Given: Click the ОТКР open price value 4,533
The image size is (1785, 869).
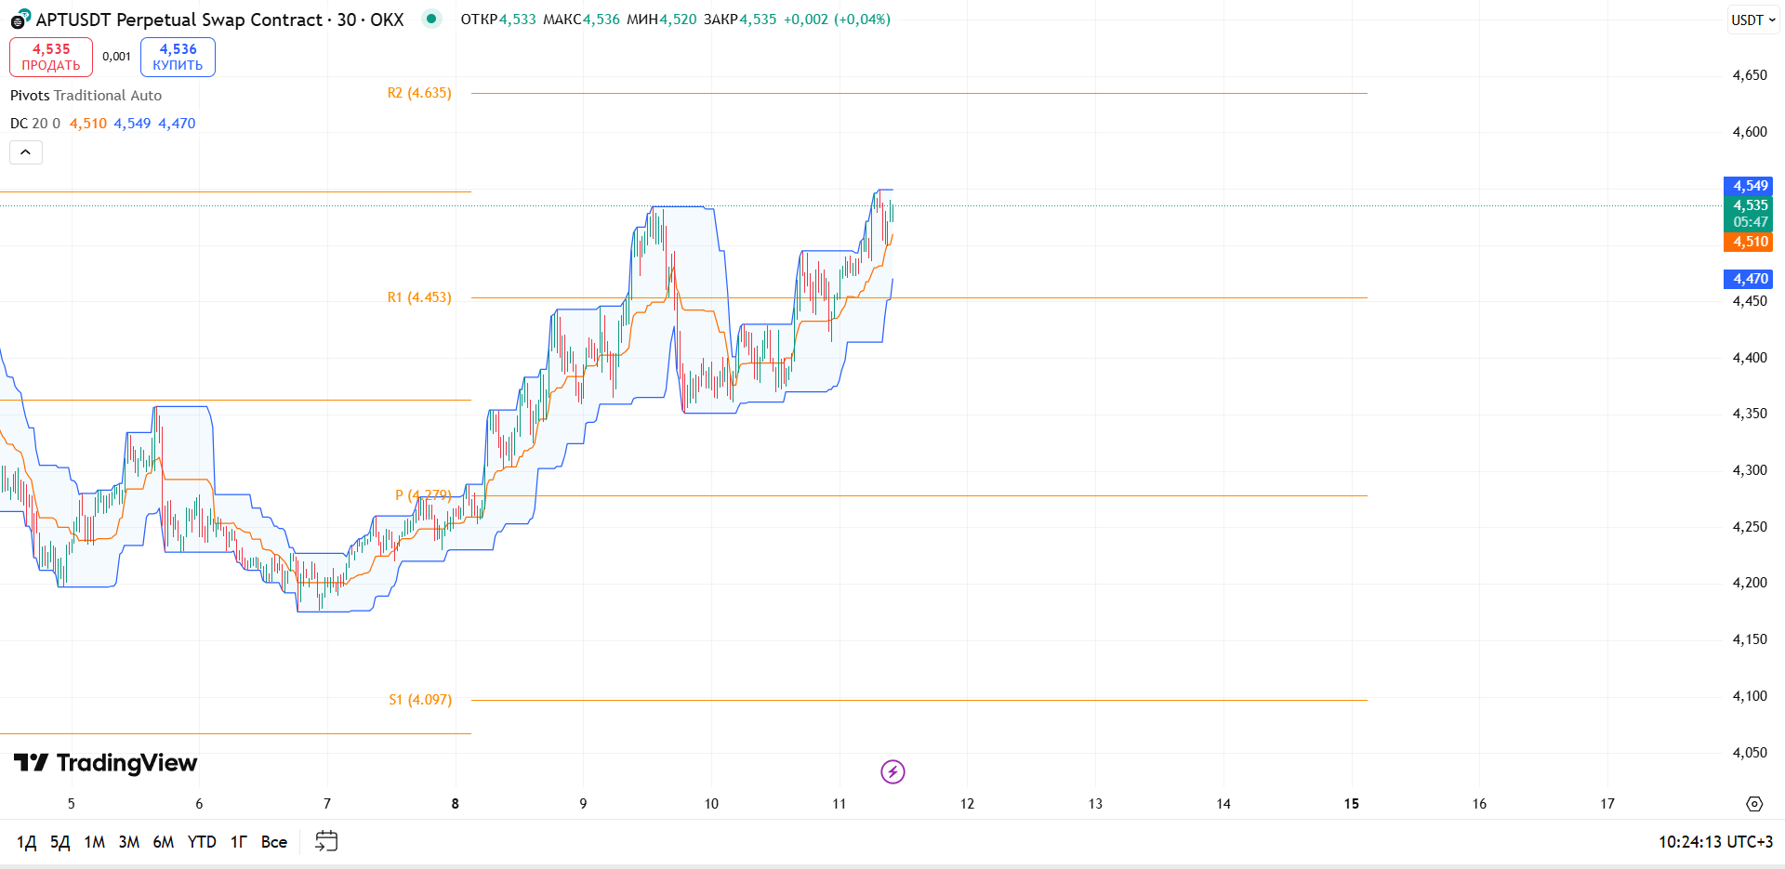Looking at the screenshot, I should pyautogui.click(x=518, y=20).
